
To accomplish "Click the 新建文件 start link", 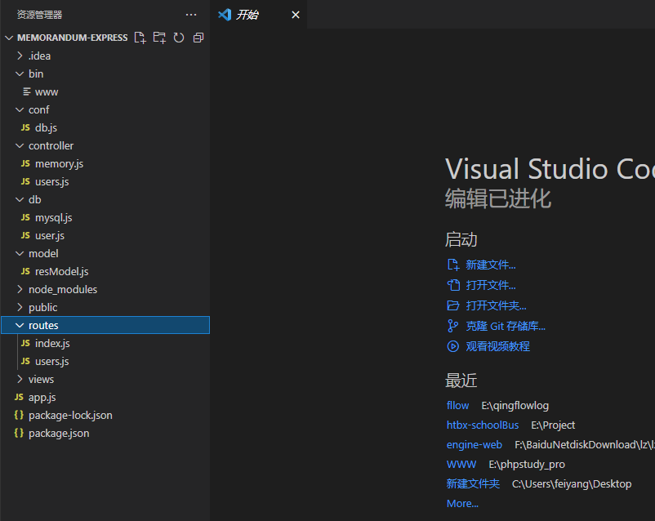I will coord(490,265).
